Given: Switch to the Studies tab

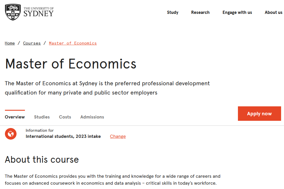Looking at the screenshot, I should pos(42,117).
